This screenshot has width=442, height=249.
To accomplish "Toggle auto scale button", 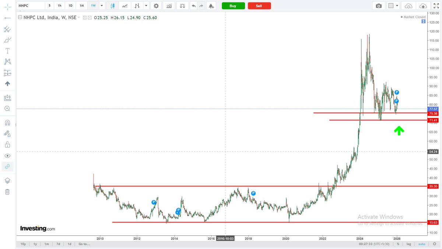I will tap(422, 244).
